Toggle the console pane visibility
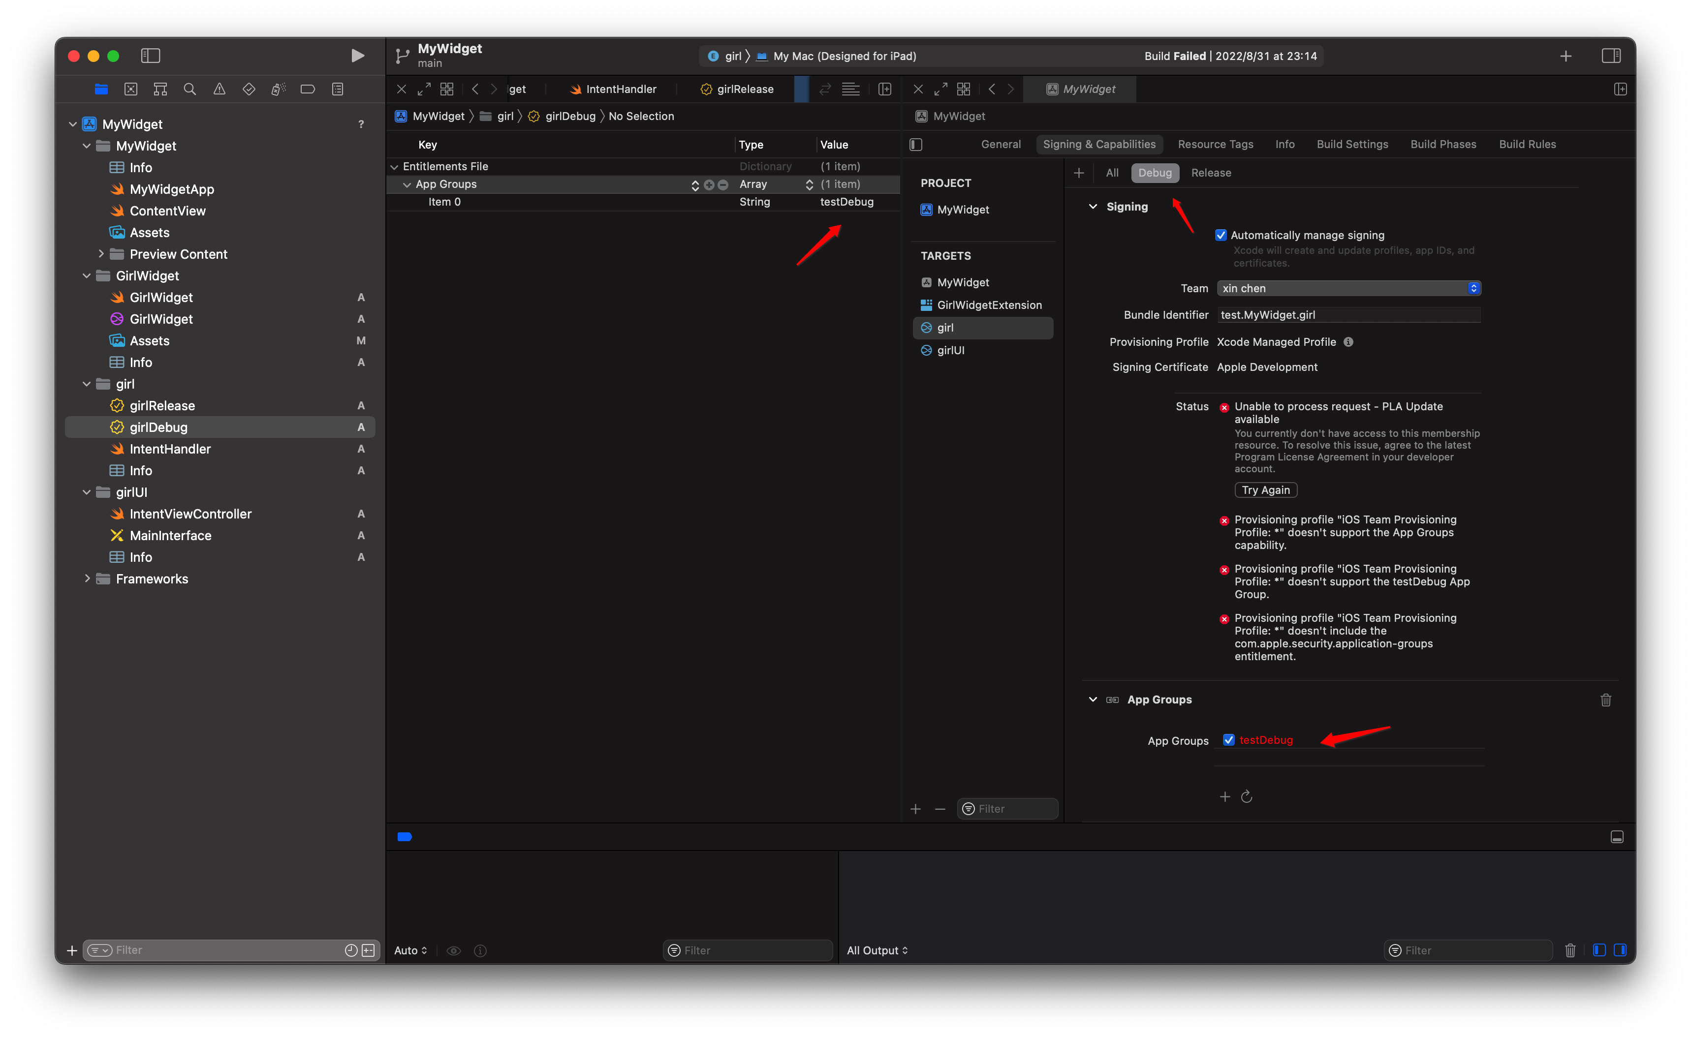Screen dimensions: 1691x1037 pos(1620,950)
